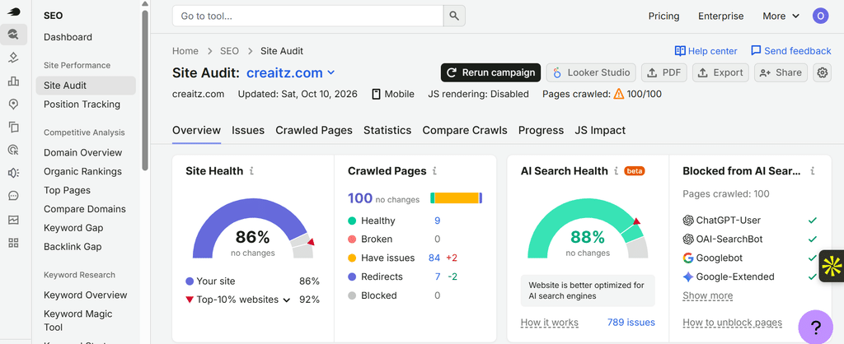The image size is (844, 344).
Task: Click the 789 issues link
Action: pos(631,323)
